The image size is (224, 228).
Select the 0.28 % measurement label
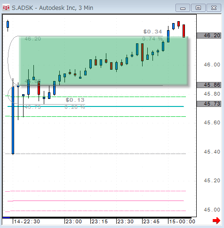75,107
